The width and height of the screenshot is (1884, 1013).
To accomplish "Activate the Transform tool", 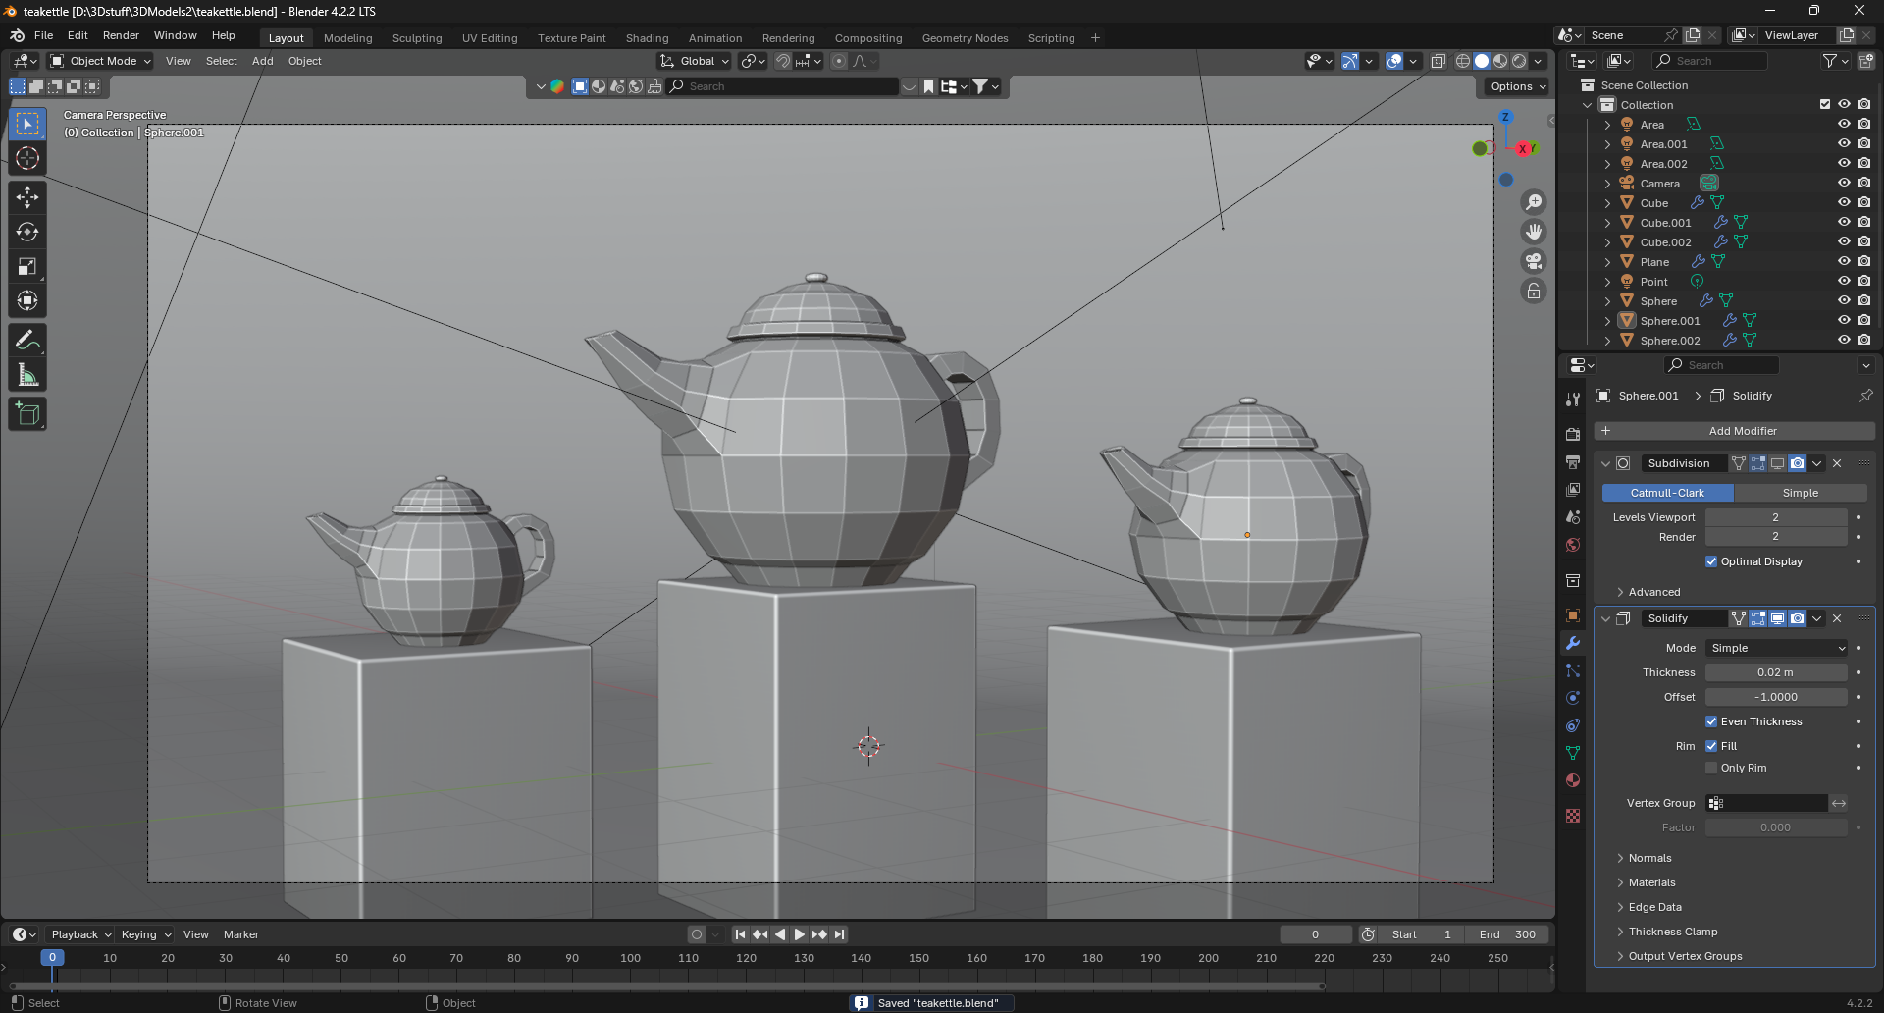I will point(27,300).
